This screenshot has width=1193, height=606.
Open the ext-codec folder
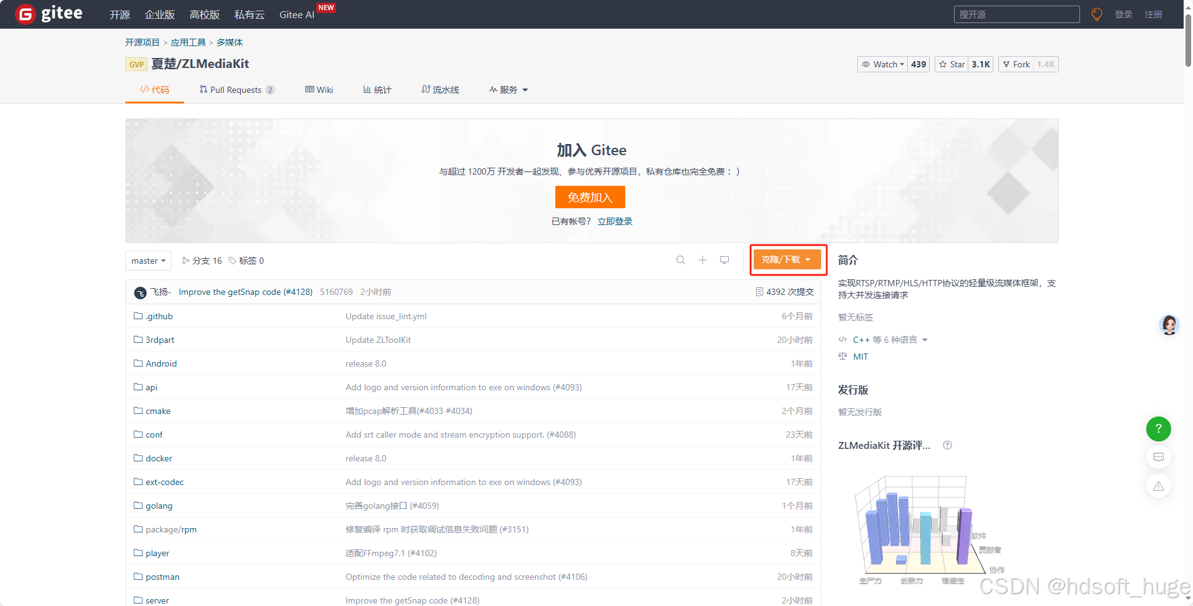(165, 482)
